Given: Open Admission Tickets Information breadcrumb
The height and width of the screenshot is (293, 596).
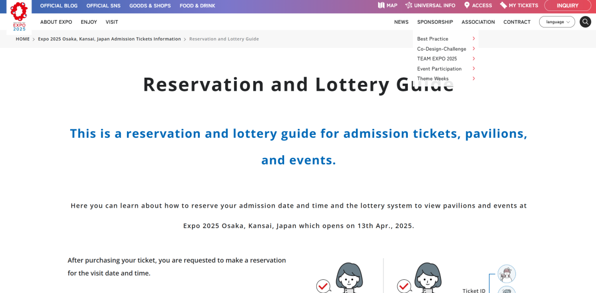Looking at the screenshot, I should tap(109, 39).
